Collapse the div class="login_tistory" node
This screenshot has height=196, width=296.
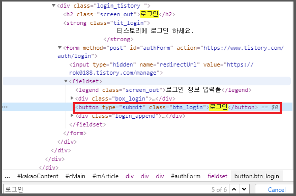[x=53, y=6]
